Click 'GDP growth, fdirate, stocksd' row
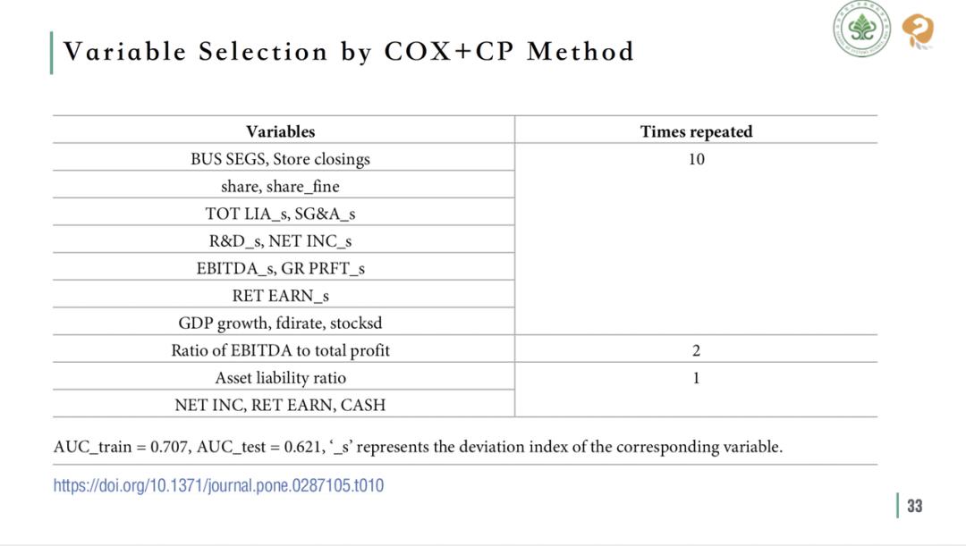966x546 pixels. [x=280, y=323]
